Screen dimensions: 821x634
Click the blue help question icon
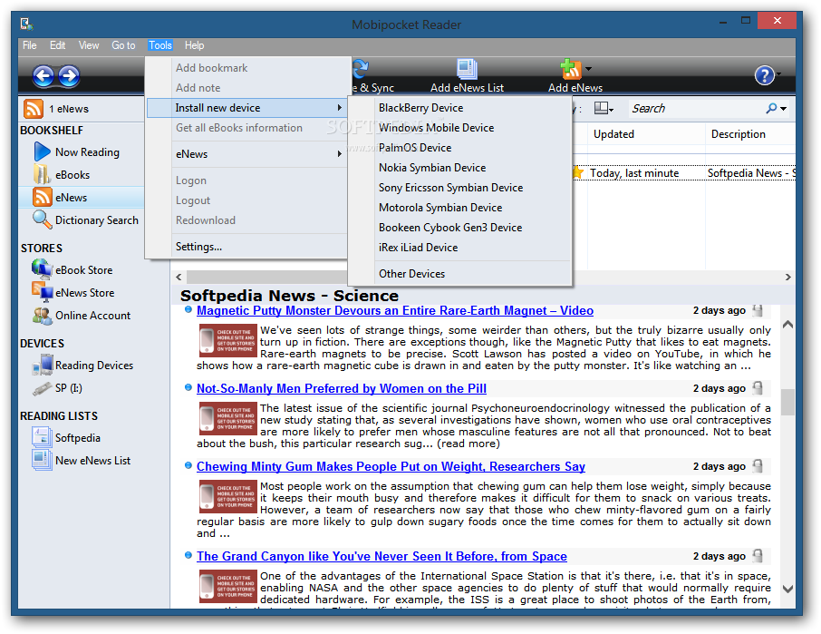tap(764, 75)
